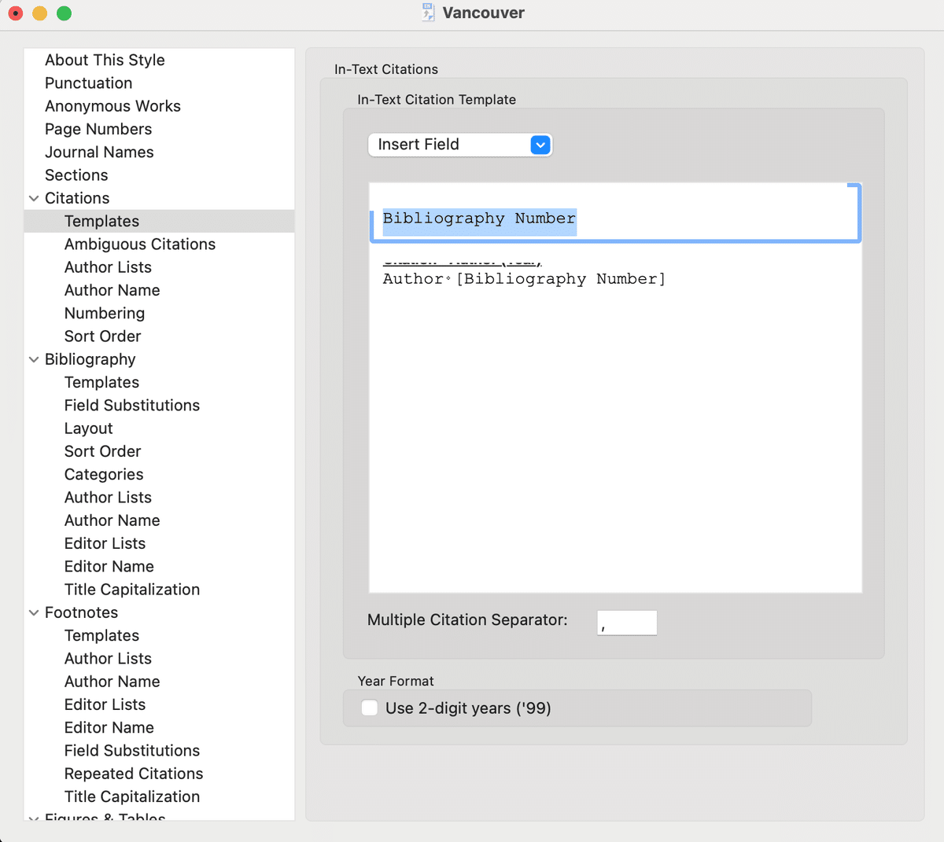
Task: Select Templates under Citations
Action: click(x=101, y=221)
